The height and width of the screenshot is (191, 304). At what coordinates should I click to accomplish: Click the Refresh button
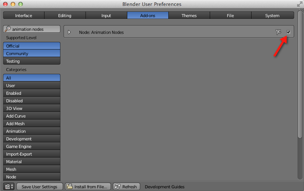[126, 187]
